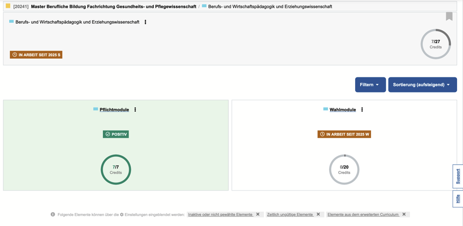The image size is (463, 226).
Task: Open the Wahlmodule link
Action: point(343,110)
